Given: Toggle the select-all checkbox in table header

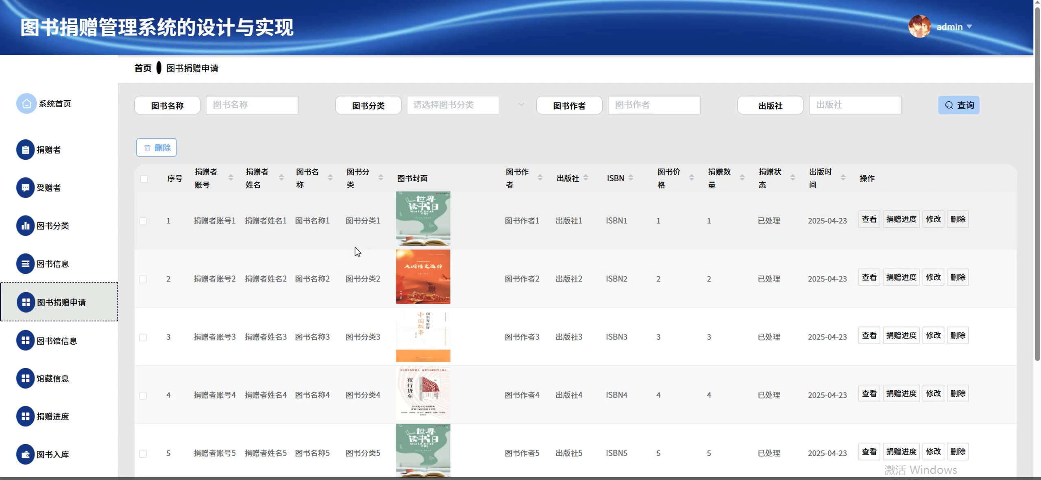Looking at the screenshot, I should tap(144, 179).
